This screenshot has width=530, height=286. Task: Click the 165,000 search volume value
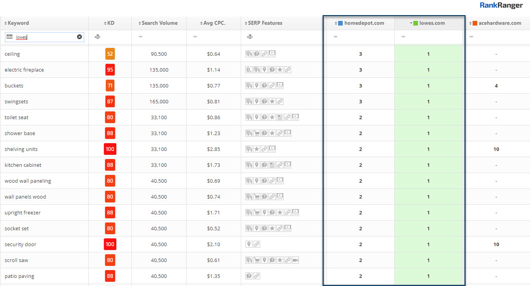pos(159,101)
